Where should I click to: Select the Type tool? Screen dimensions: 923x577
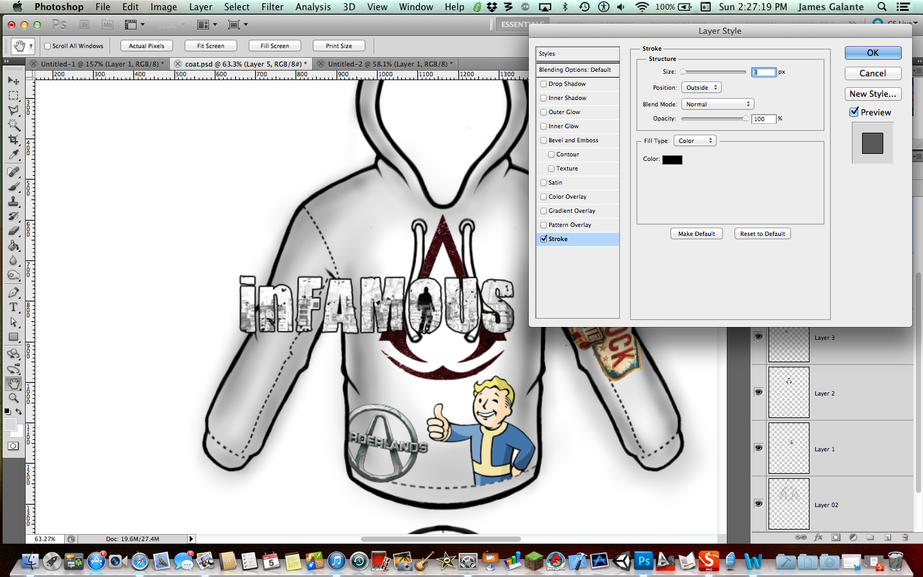click(13, 307)
